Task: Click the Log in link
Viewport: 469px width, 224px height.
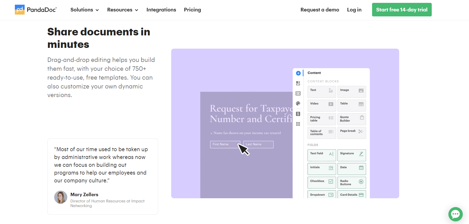Action: [x=354, y=10]
